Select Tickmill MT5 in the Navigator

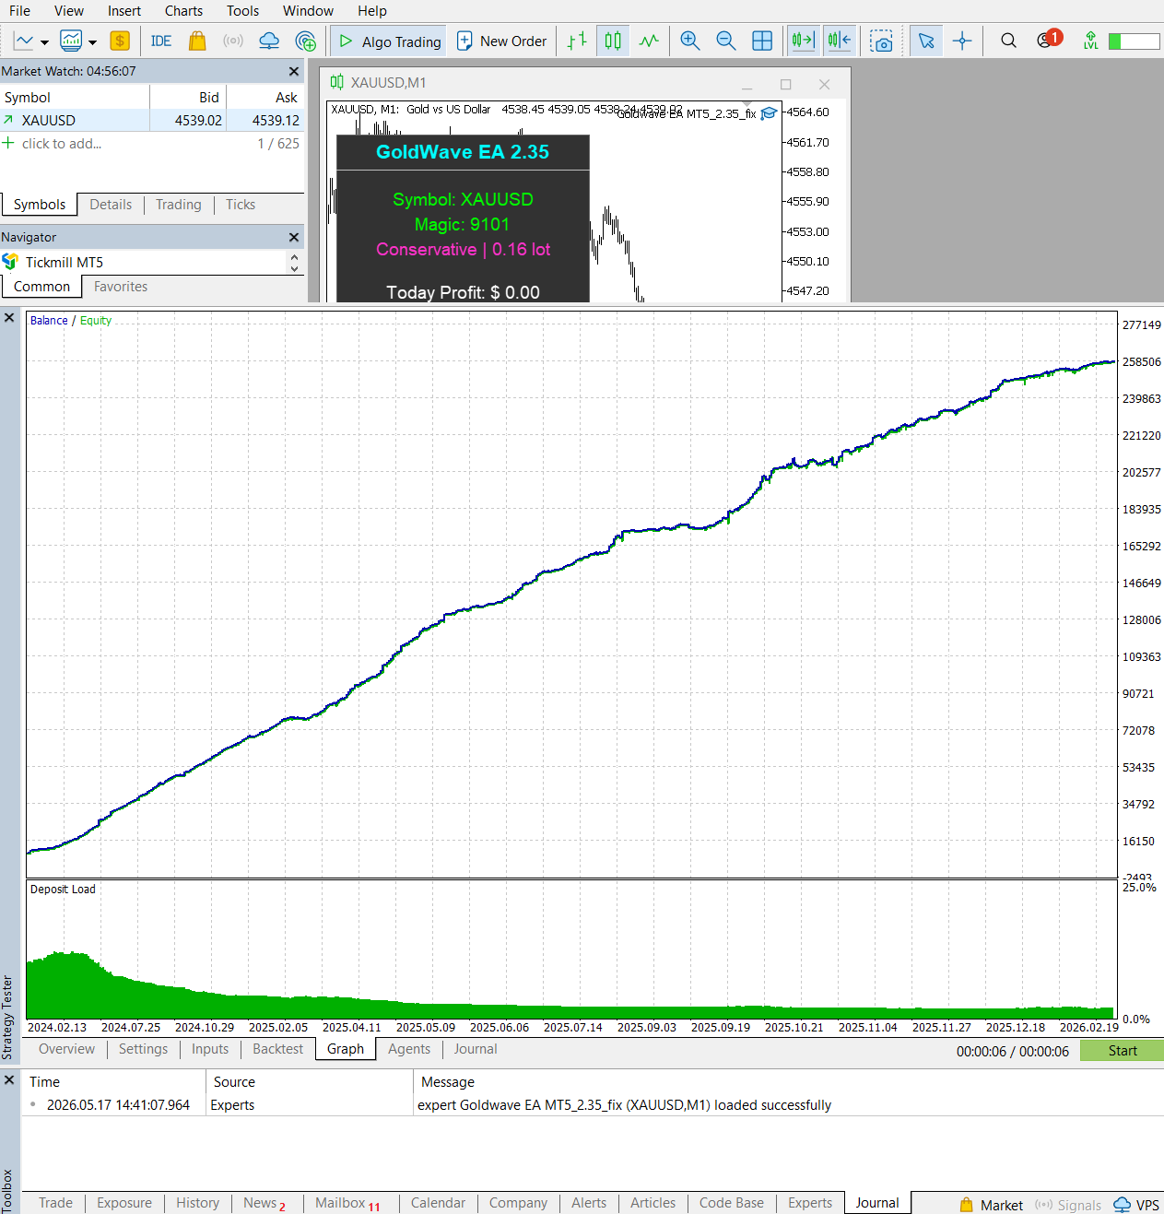click(x=64, y=262)
